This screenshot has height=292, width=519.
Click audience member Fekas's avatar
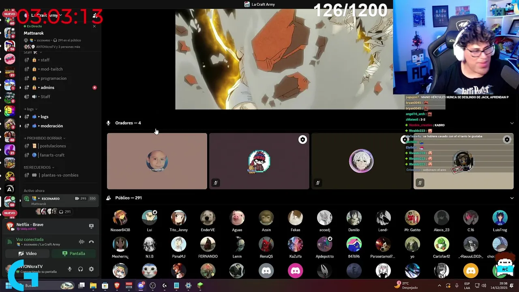tap(295, 218)
